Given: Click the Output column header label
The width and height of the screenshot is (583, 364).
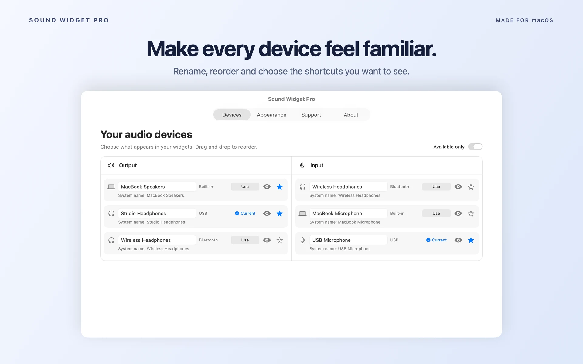Looking at the screenshot, I should click(x=128, y=165).
